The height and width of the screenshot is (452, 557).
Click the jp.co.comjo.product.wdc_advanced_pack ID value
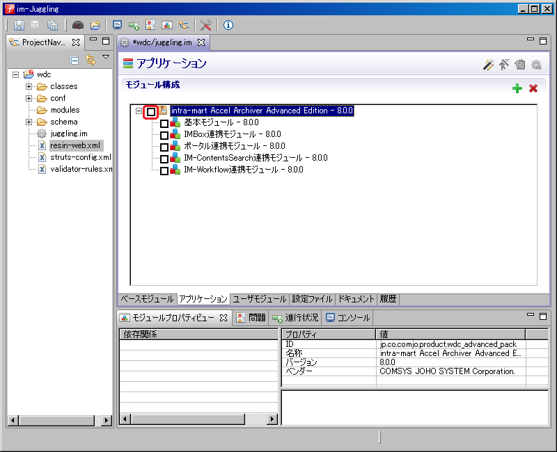(x=448, y=344)
